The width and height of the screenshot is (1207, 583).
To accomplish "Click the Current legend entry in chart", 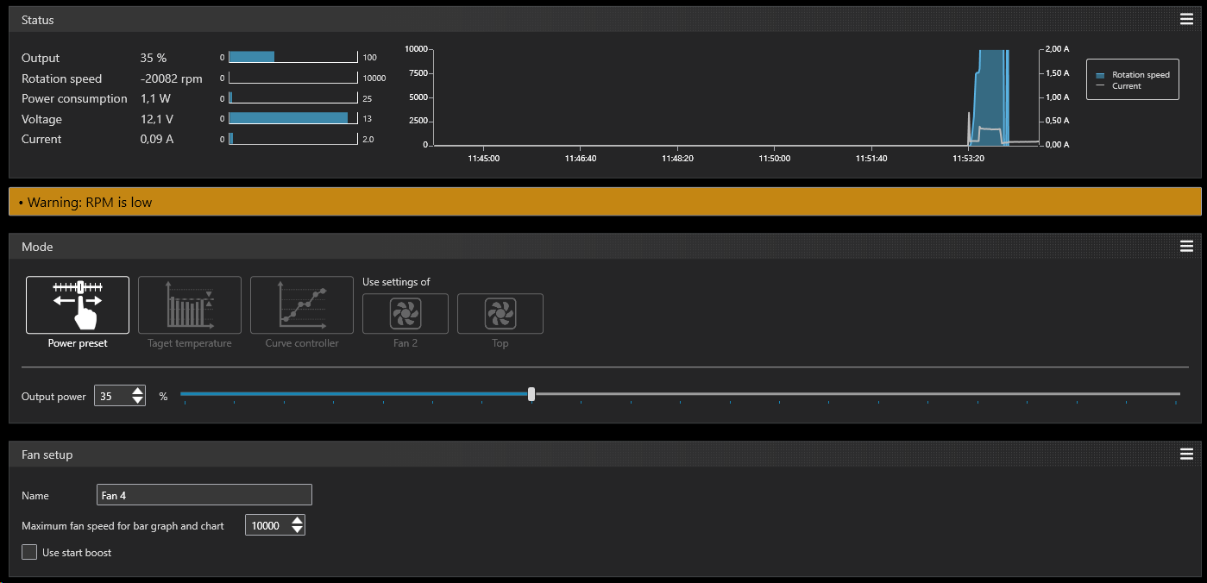I will [x=1126, y=86].
